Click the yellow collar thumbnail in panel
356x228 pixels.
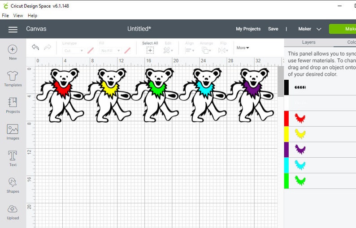(300, 133)
